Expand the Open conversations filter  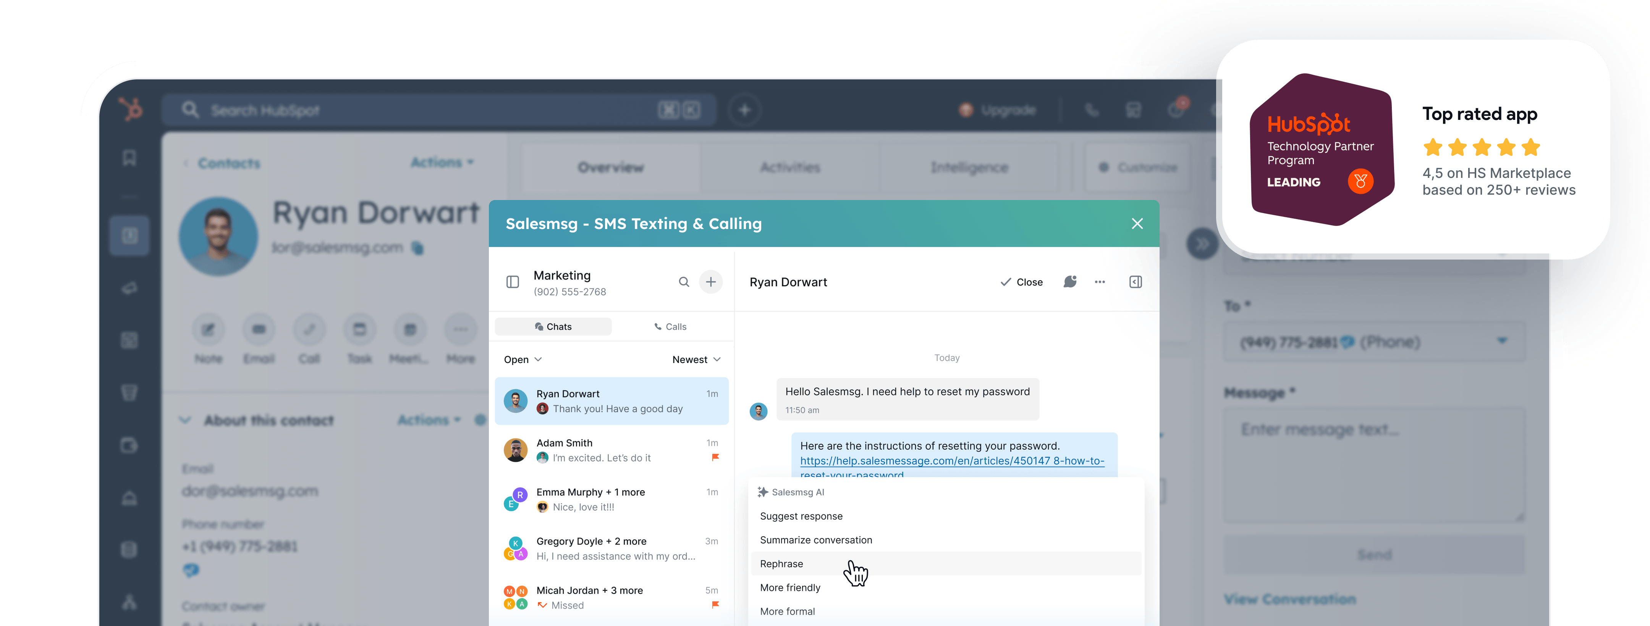point(522,359)
